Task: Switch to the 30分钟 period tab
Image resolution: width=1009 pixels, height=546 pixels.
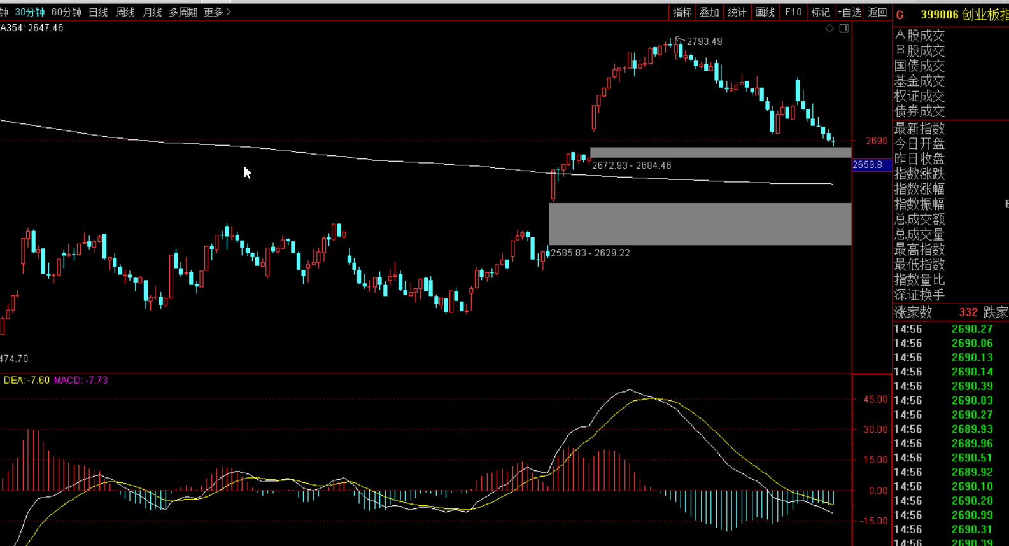Action: [x=30, y=12]
